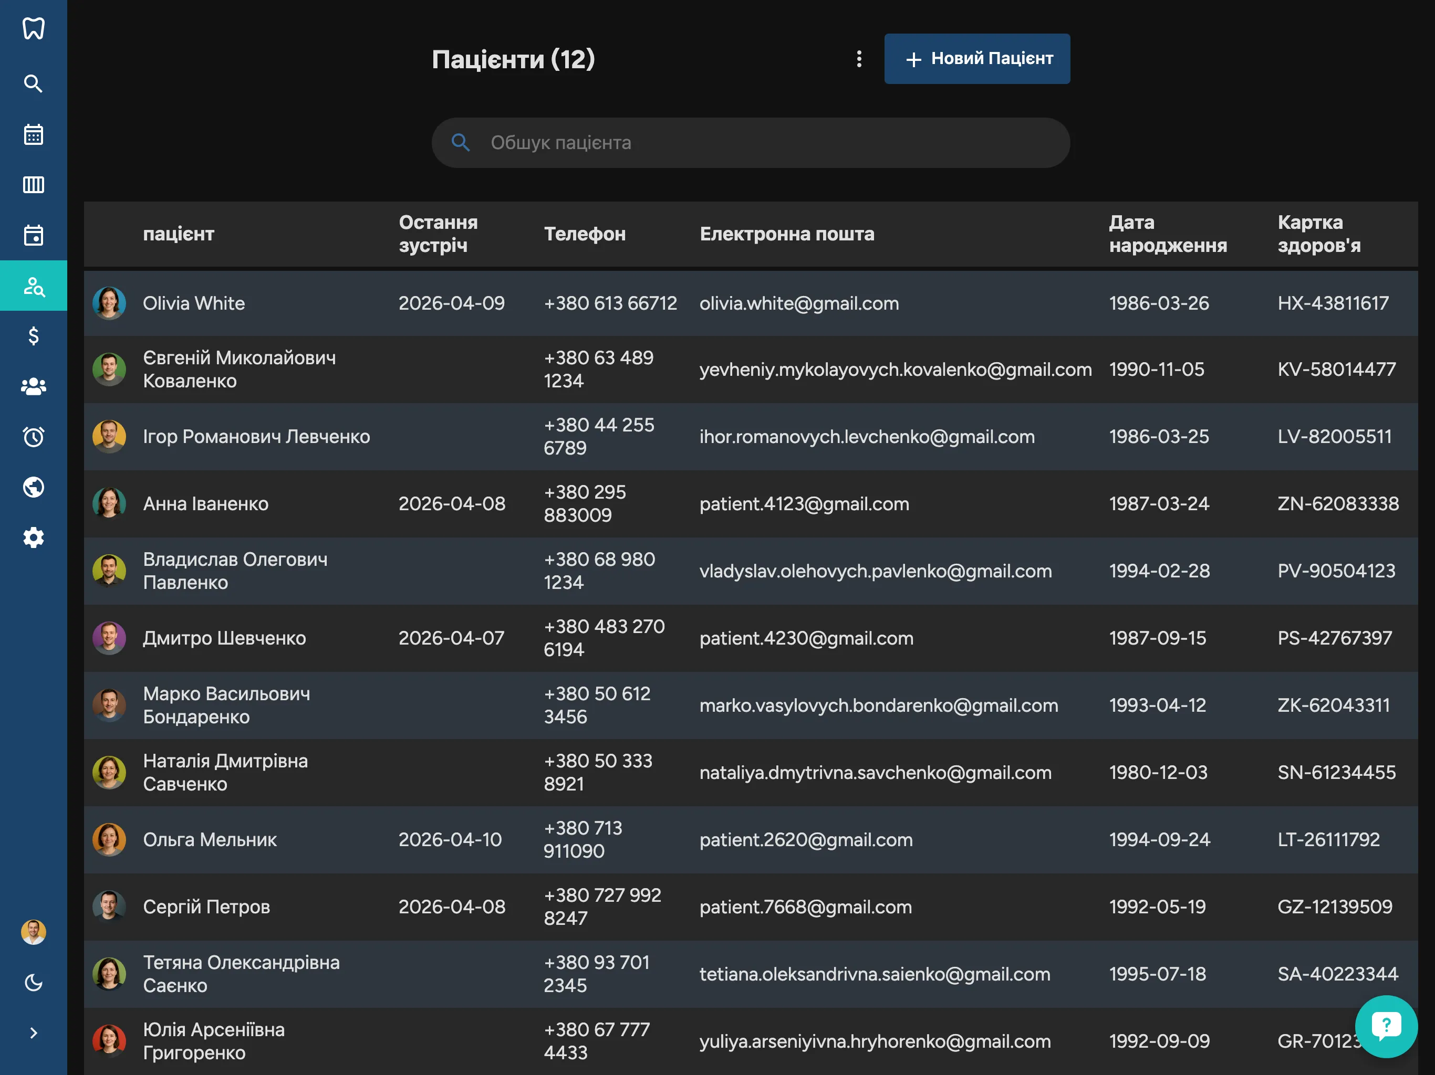Image resolution: width=1435 pixels, height=1075 pixels.
Task: Open the three-dot options menu
Action: click(x=859, y=59)
